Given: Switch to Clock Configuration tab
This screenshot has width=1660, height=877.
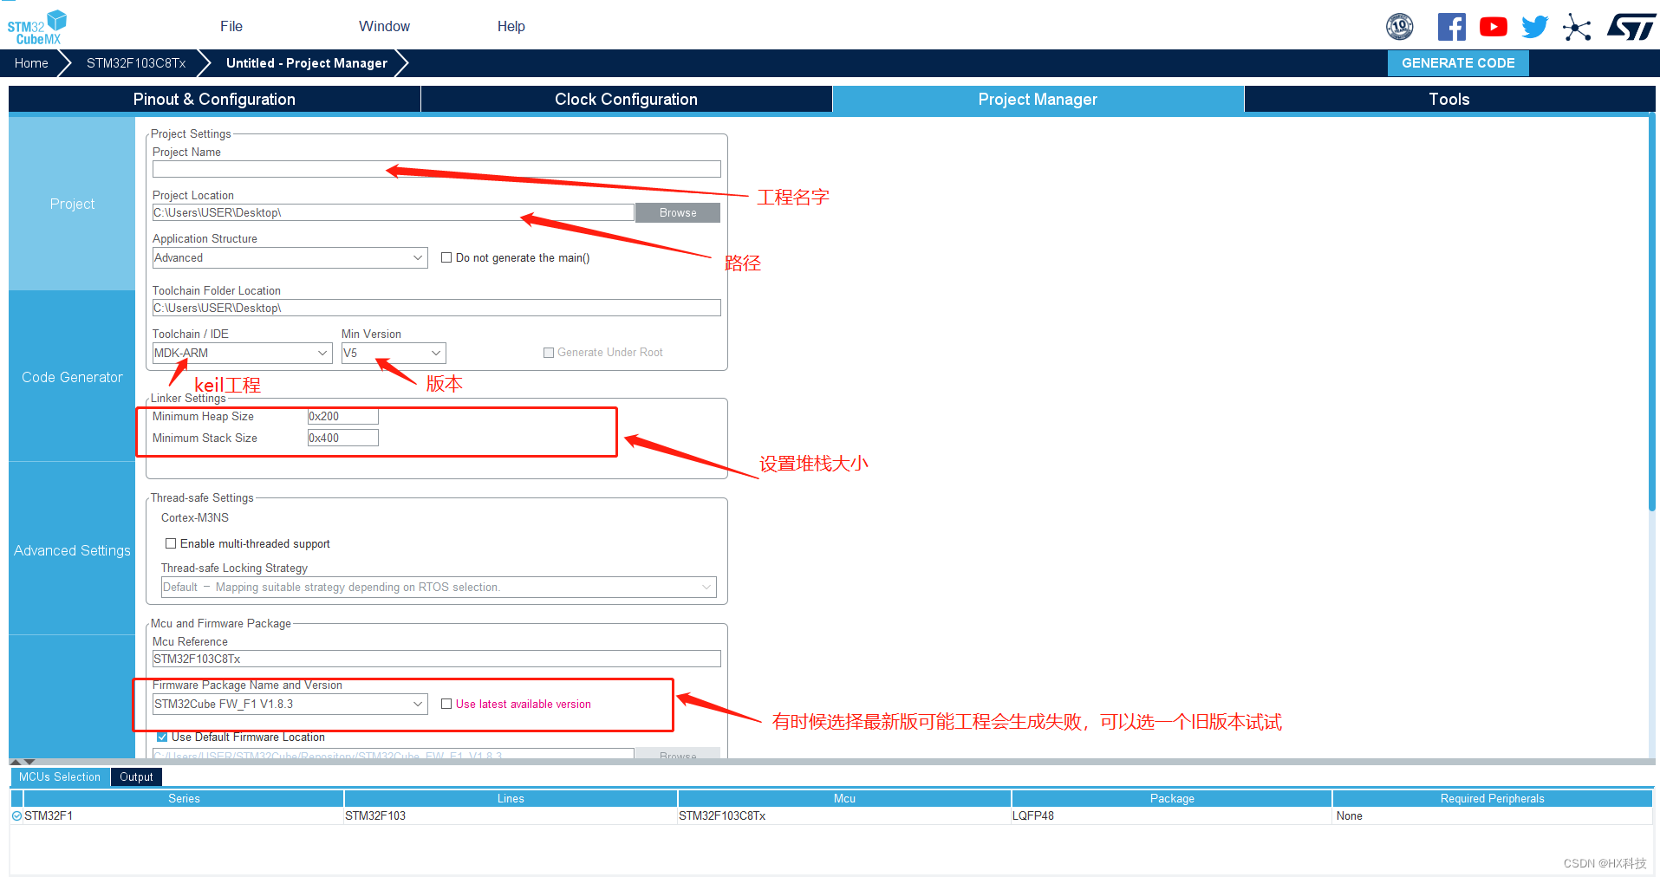Looking at the screenshot, I should (626, 99).
